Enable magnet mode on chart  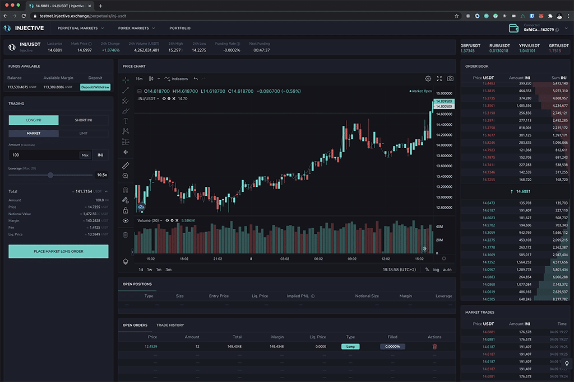coord(126,190)
